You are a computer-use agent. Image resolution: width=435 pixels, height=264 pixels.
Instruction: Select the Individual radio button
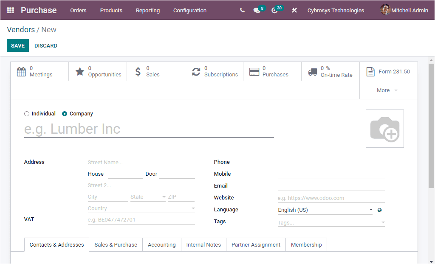(x=26, y=113)
